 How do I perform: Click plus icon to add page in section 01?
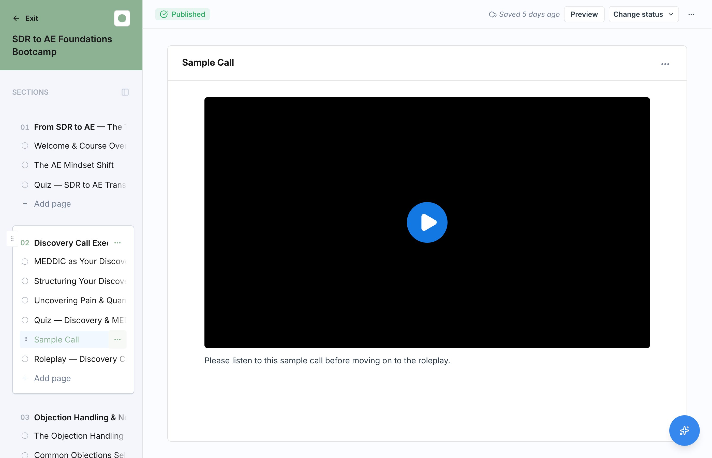25,204
